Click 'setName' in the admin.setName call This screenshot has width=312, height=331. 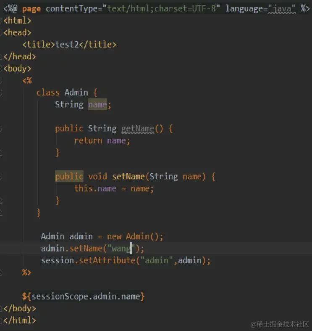tap(86, 249)
